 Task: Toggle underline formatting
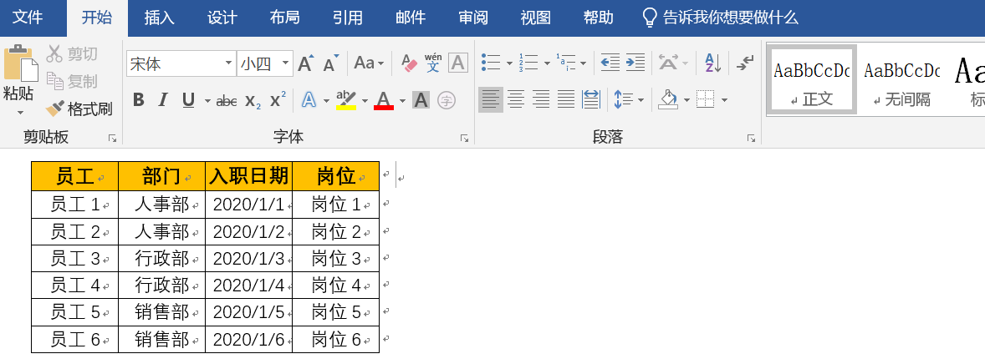click(x=188, y=100)
